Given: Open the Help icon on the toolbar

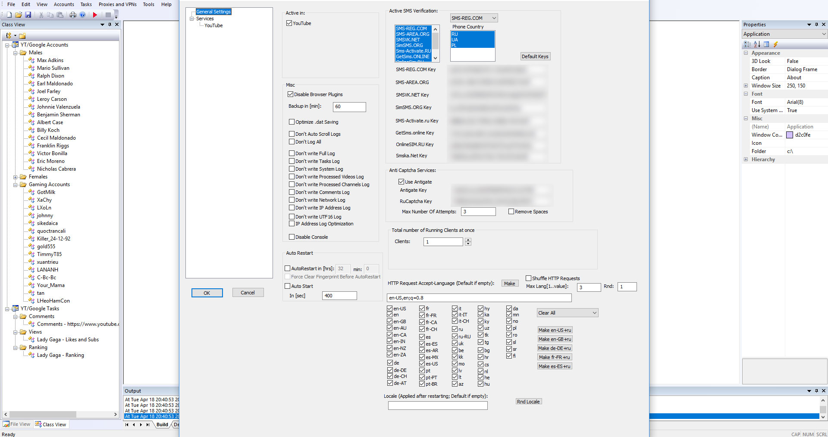Looking at the screenshot, I should [x=82, y=15].
